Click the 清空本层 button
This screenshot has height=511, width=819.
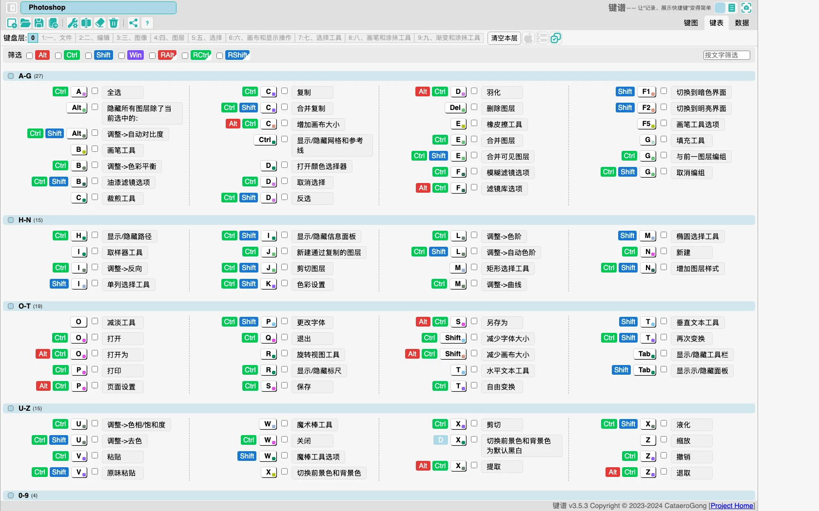coord(504,38)
